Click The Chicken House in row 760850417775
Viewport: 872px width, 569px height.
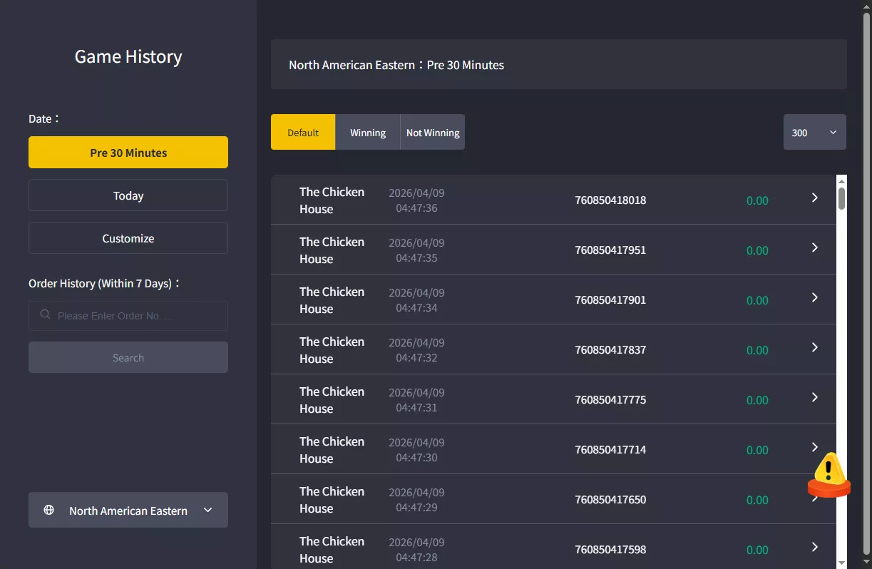pyautogui.click(x=332, y=400)
